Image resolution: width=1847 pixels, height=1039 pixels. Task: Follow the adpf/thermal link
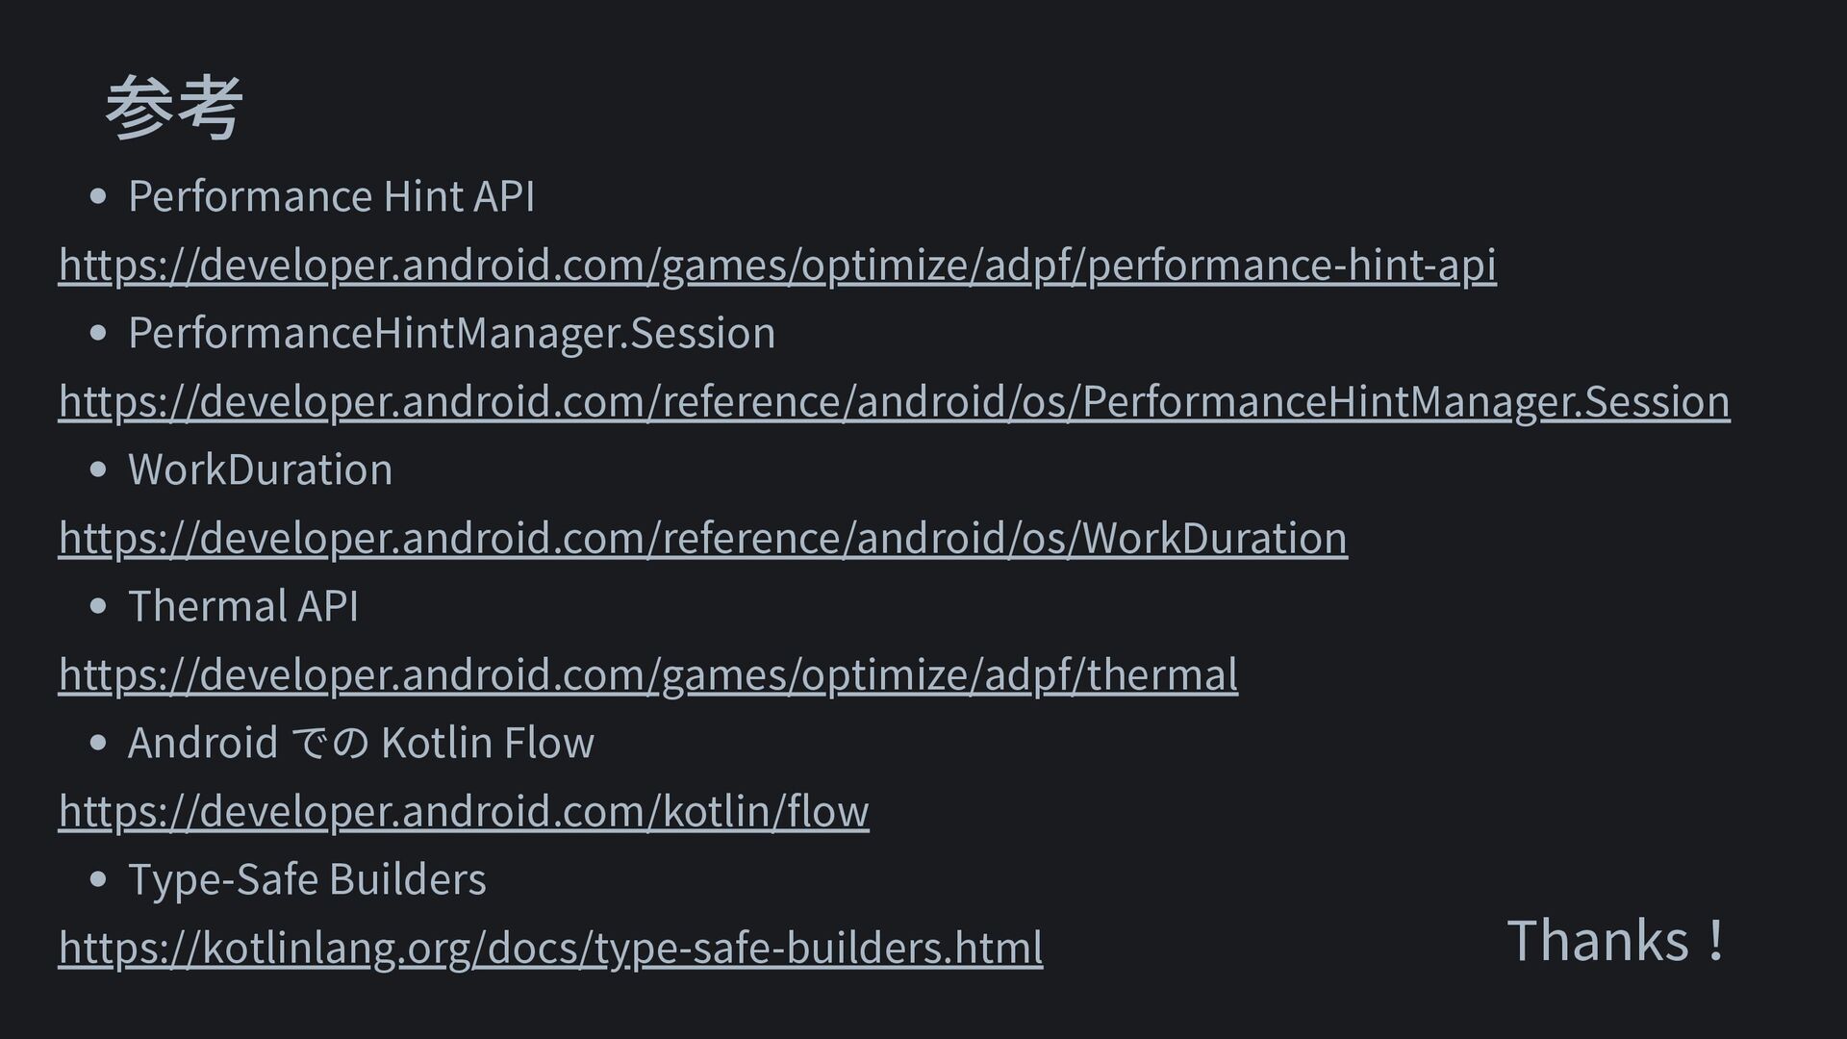click(x=647, y=674)
